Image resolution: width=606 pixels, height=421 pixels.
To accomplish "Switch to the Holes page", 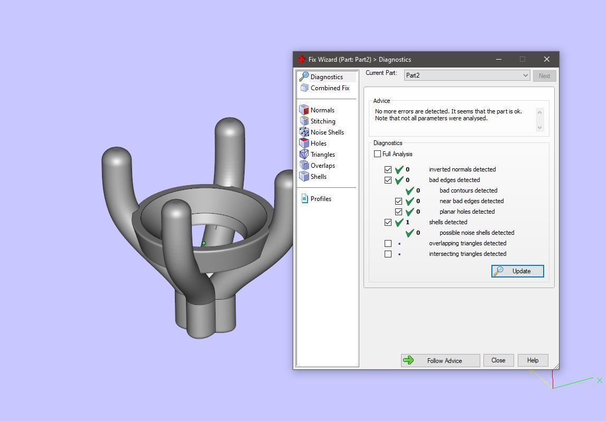I will (319, 143).
